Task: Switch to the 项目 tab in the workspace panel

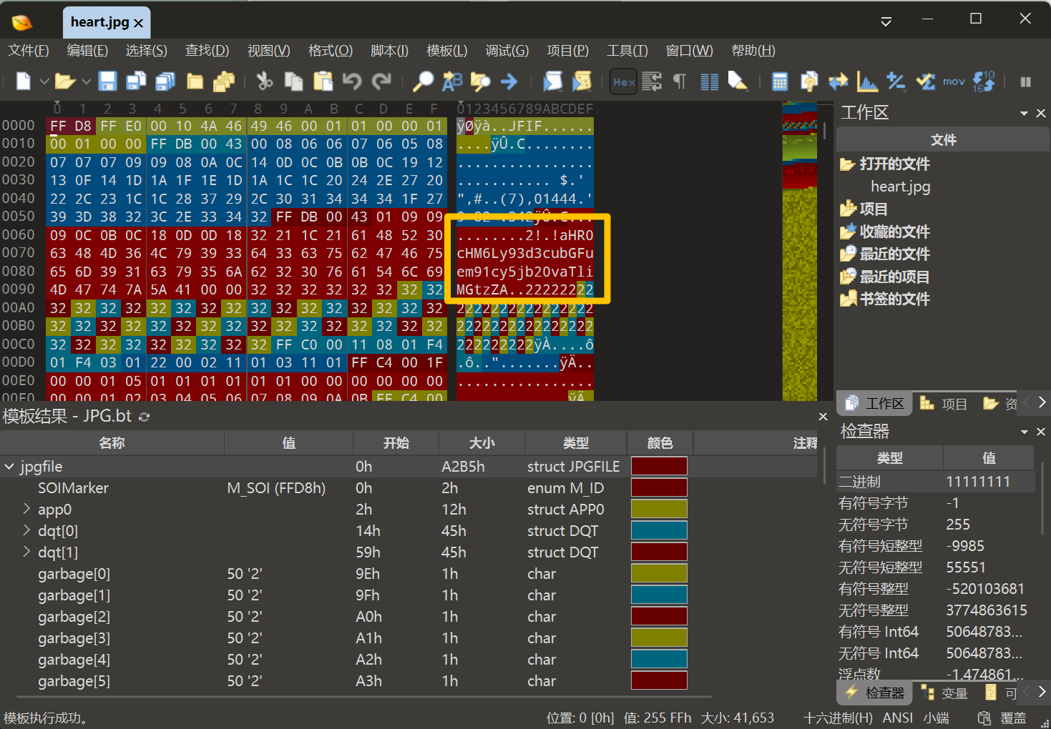Action: pyautogui.click(x=944, y=404)
